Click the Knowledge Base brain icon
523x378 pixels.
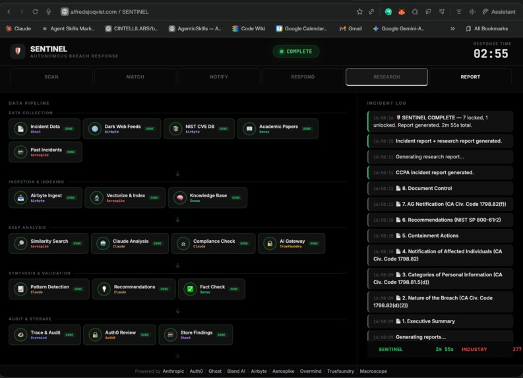180,198
